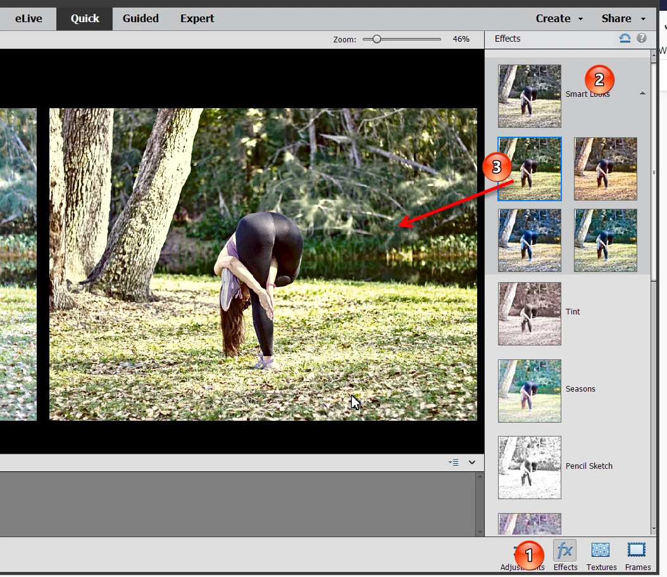Click the photo bin scroll up arrow
667x577 pixels.
coord(480,476)
